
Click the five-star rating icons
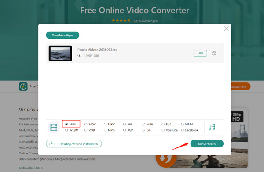(x=121, y=21)
